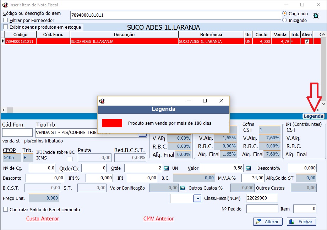Image resolution: width=327 pixels, height=230 pixels.
Task: Open the Legenda link
Action: (313, 116)
